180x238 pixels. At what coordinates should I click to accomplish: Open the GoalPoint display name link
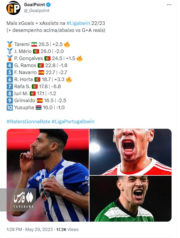tap(34, 5)
